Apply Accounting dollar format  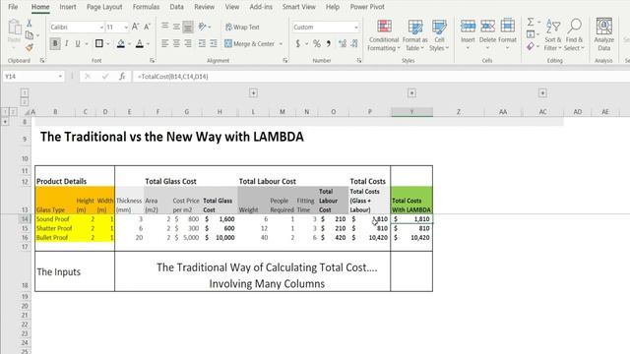pos(297,43)
